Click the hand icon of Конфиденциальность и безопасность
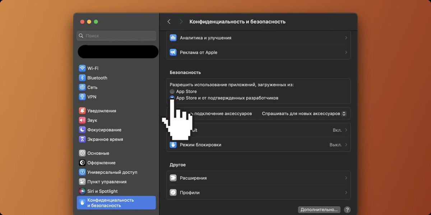 [82, 203]
